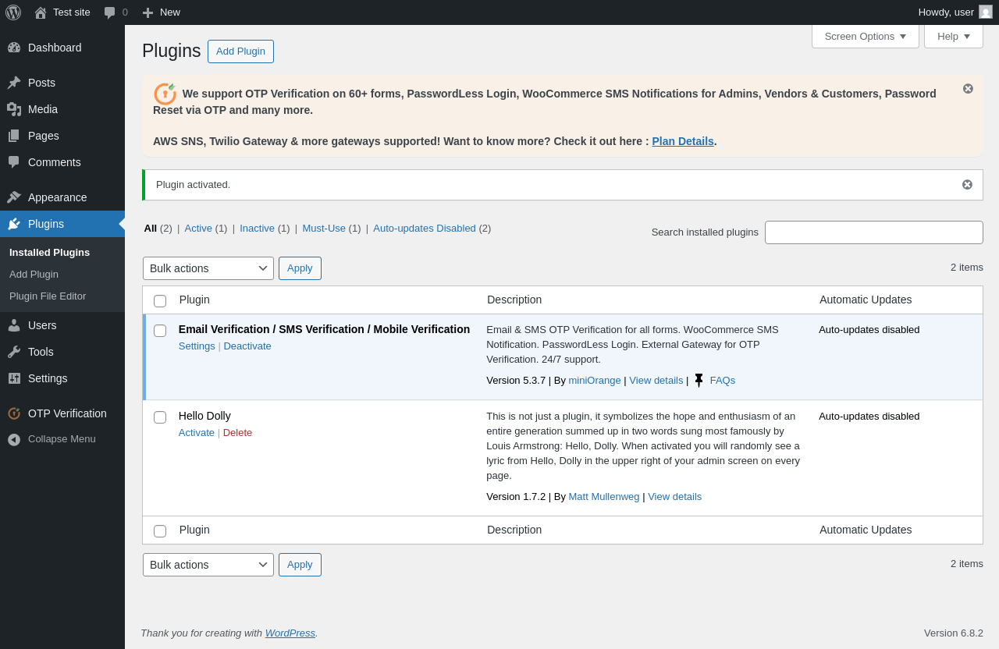View details for Hello Dolly

(x=674, y=497)
